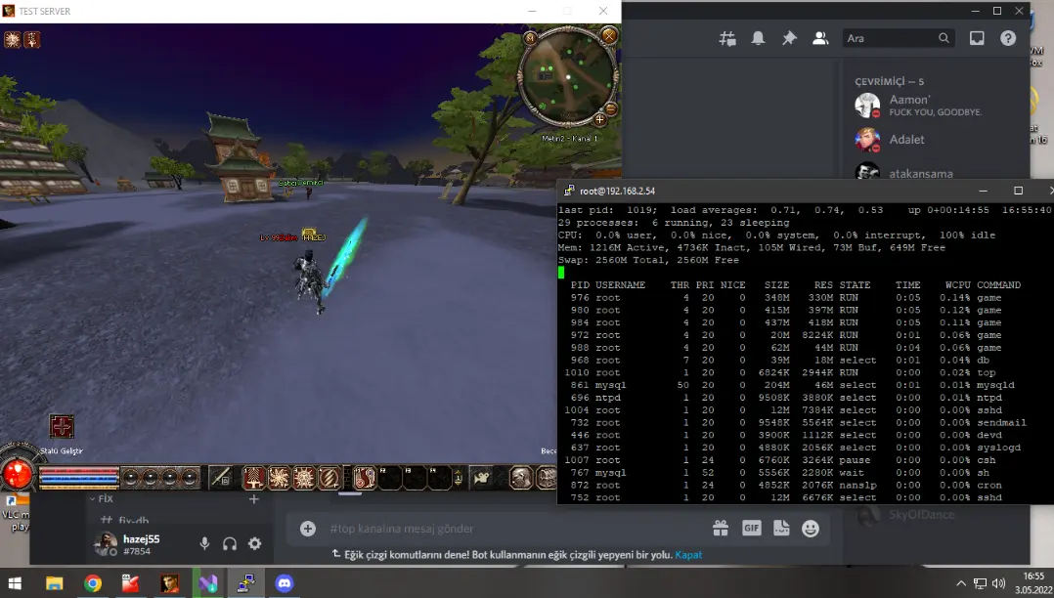The width and height of the screenshot is (1054, 598).
Task: Click the red health orb in game
Action: (18, 474)
